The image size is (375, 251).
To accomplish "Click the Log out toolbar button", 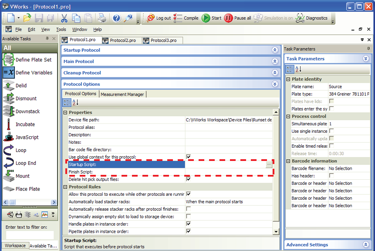I will tap(151, 18).
